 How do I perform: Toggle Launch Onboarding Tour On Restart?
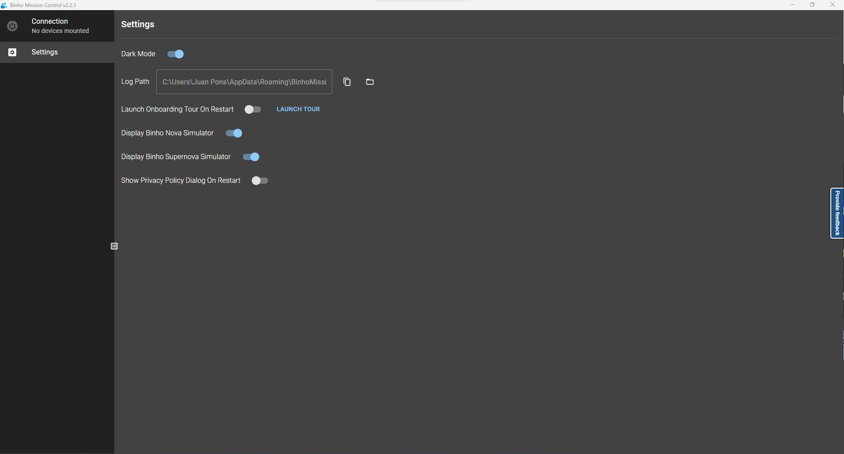pos(253,109)
